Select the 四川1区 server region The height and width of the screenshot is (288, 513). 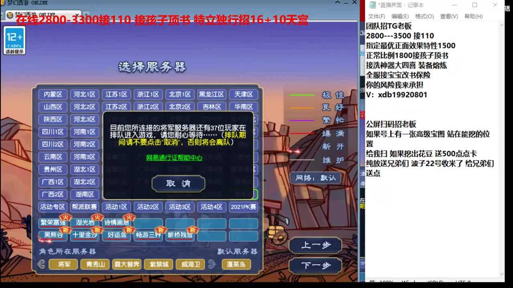[x=53, y=132]
